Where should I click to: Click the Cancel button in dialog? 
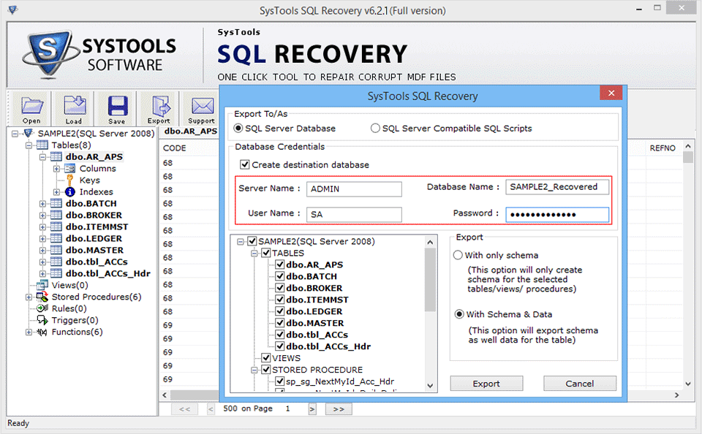[579, 384]
